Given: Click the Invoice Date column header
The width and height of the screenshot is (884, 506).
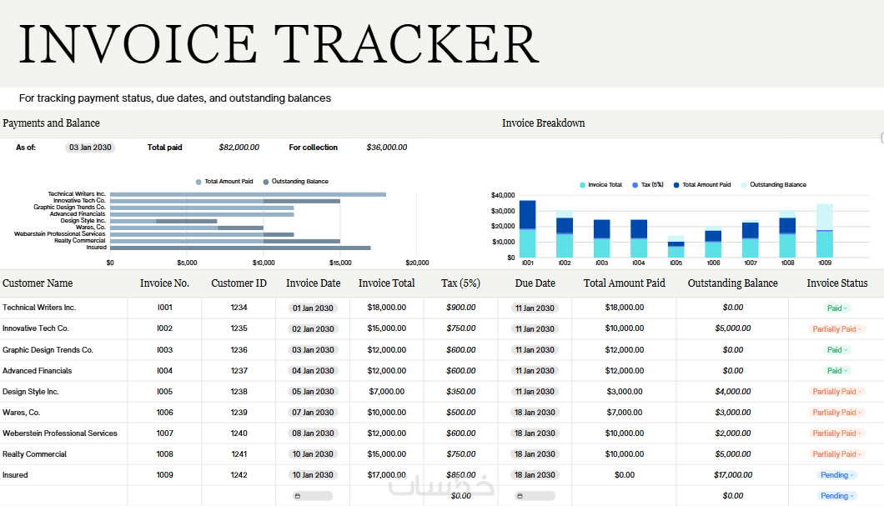Looking at the screenshot, I should 313,283.
